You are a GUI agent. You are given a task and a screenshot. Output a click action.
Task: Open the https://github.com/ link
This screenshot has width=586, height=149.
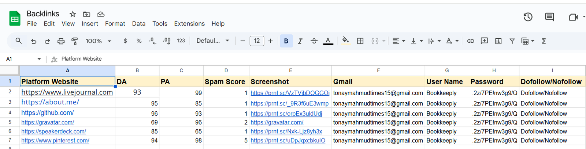(48, 113)
